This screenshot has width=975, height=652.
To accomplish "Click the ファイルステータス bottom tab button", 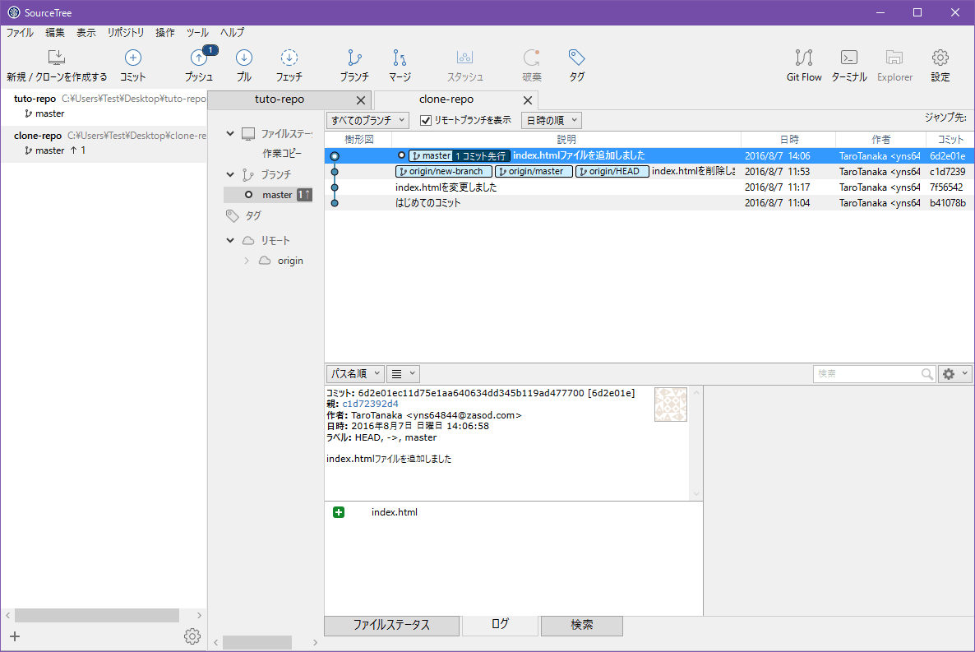I will coord(391,625).
